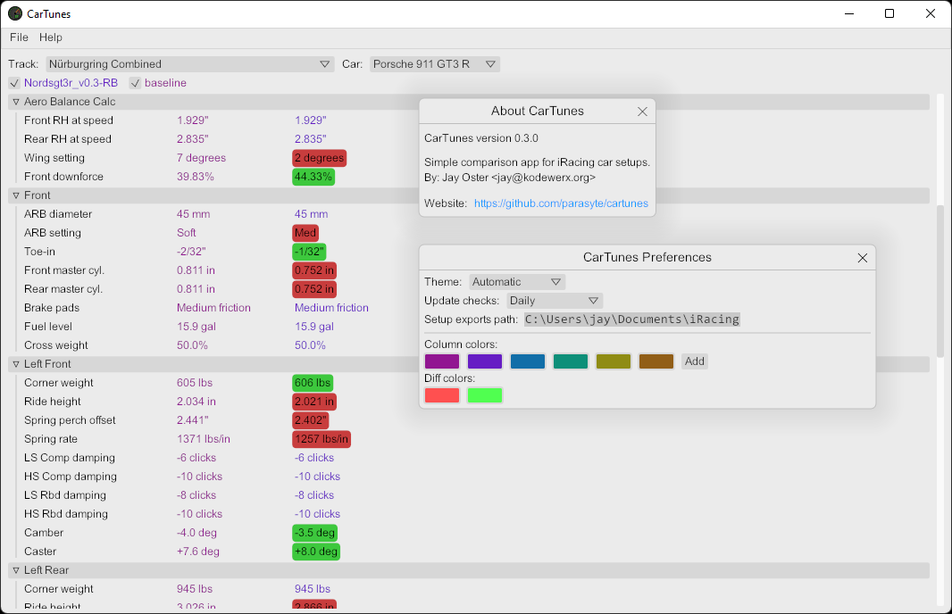
Task: Open the Update checks dropdown
Action: tap(555, 301)
